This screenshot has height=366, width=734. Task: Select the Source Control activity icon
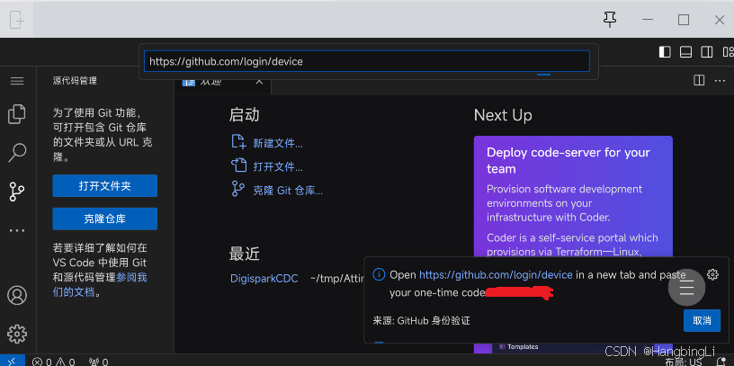pyautogui.click(x=17, y=192)
